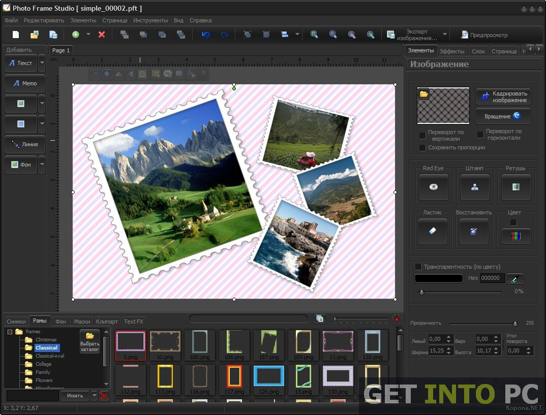Open the Export image dropdown arrow
546x415 pixels.
point(445,35)
